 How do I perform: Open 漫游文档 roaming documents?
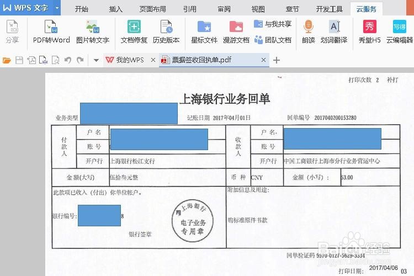(236, 31)
